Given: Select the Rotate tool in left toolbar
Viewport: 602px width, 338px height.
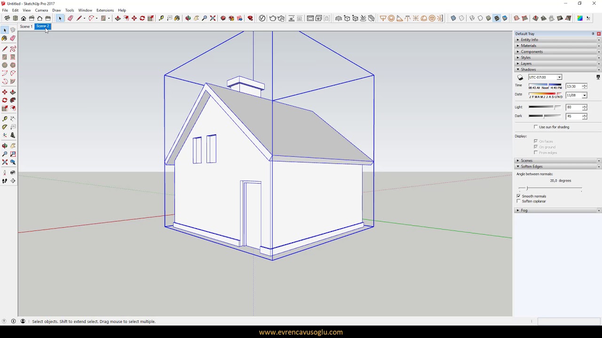Looking at the screenshot, I should point(5,100).
